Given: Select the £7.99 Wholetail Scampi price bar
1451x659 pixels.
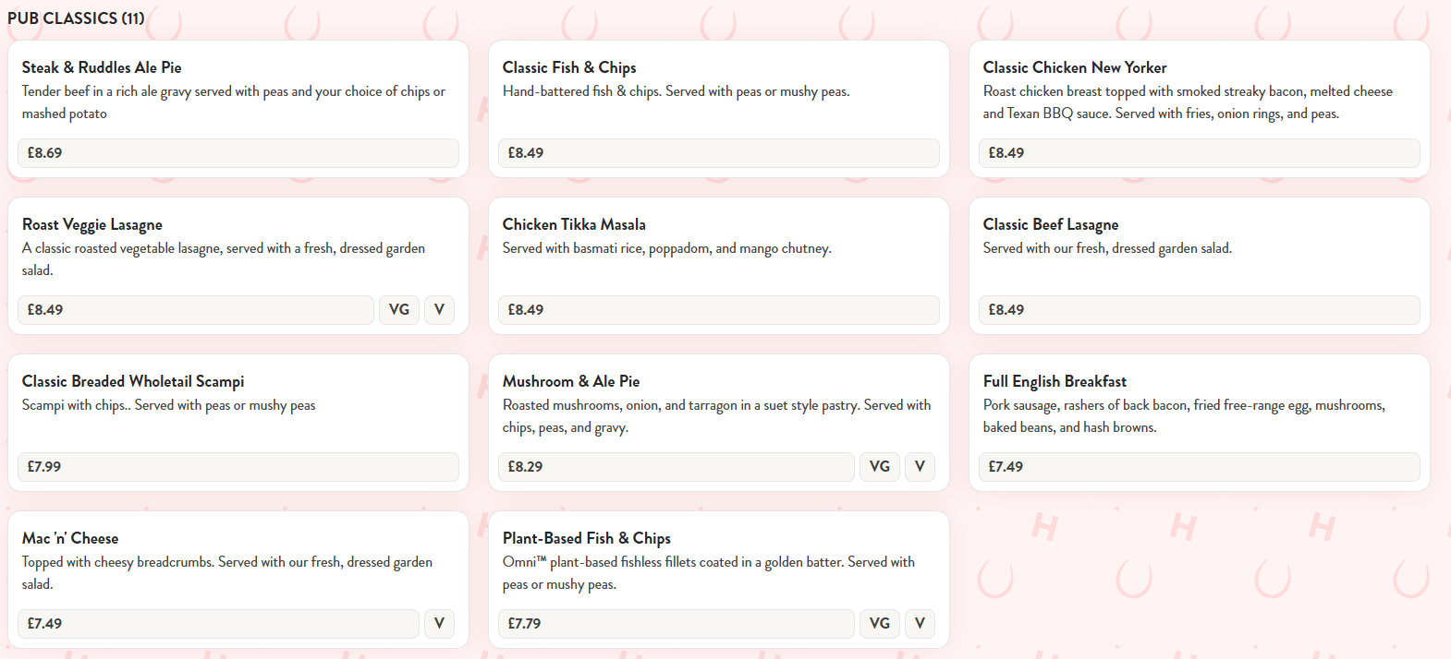Looking at the screenshot, I should (238, 467).
